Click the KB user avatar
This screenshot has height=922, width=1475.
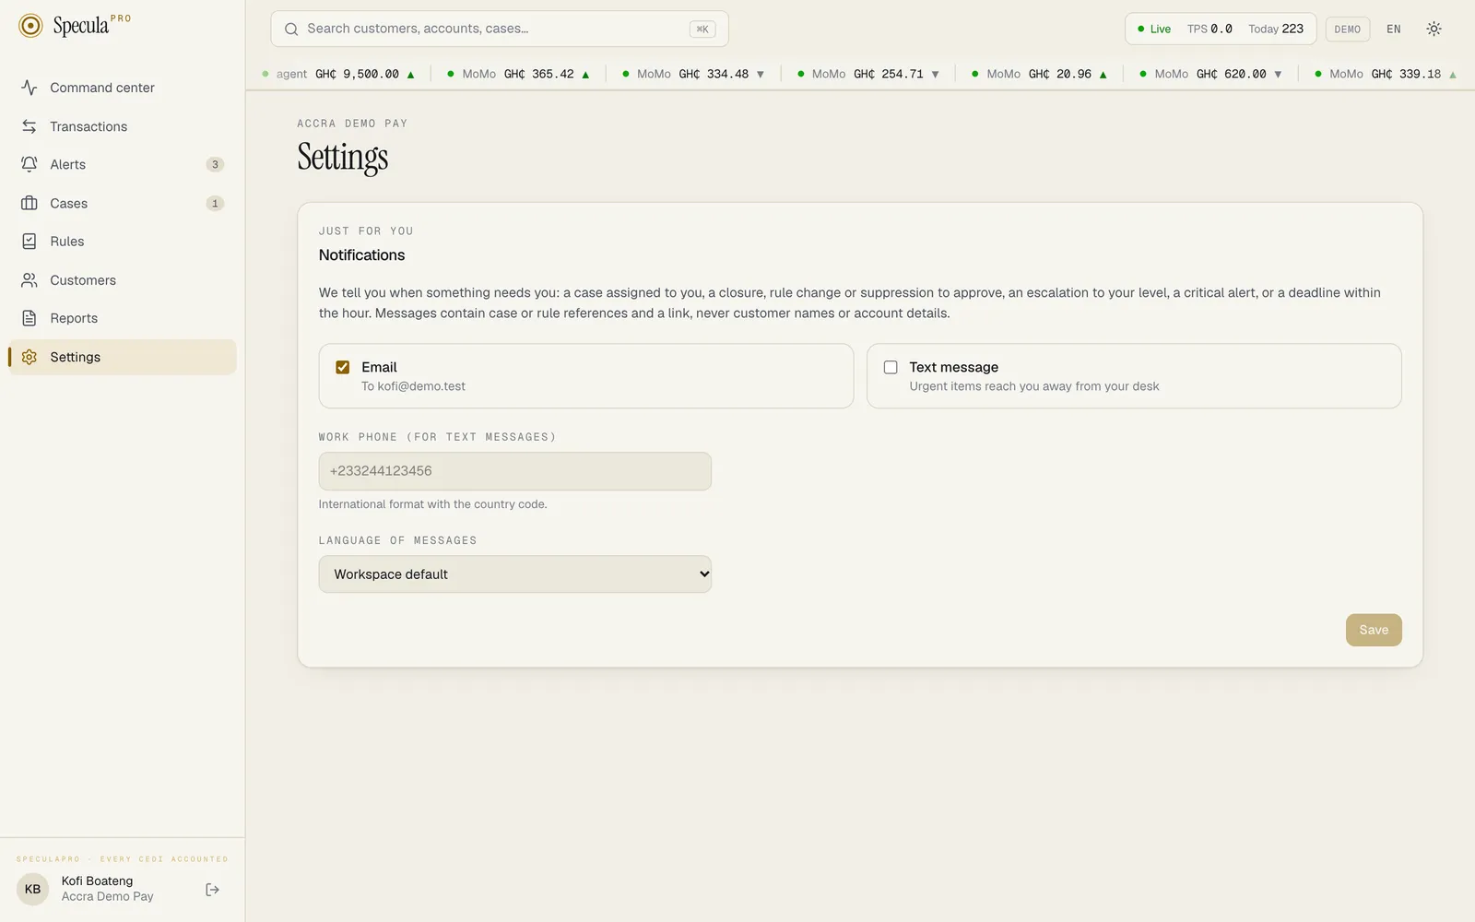[33, 890]
